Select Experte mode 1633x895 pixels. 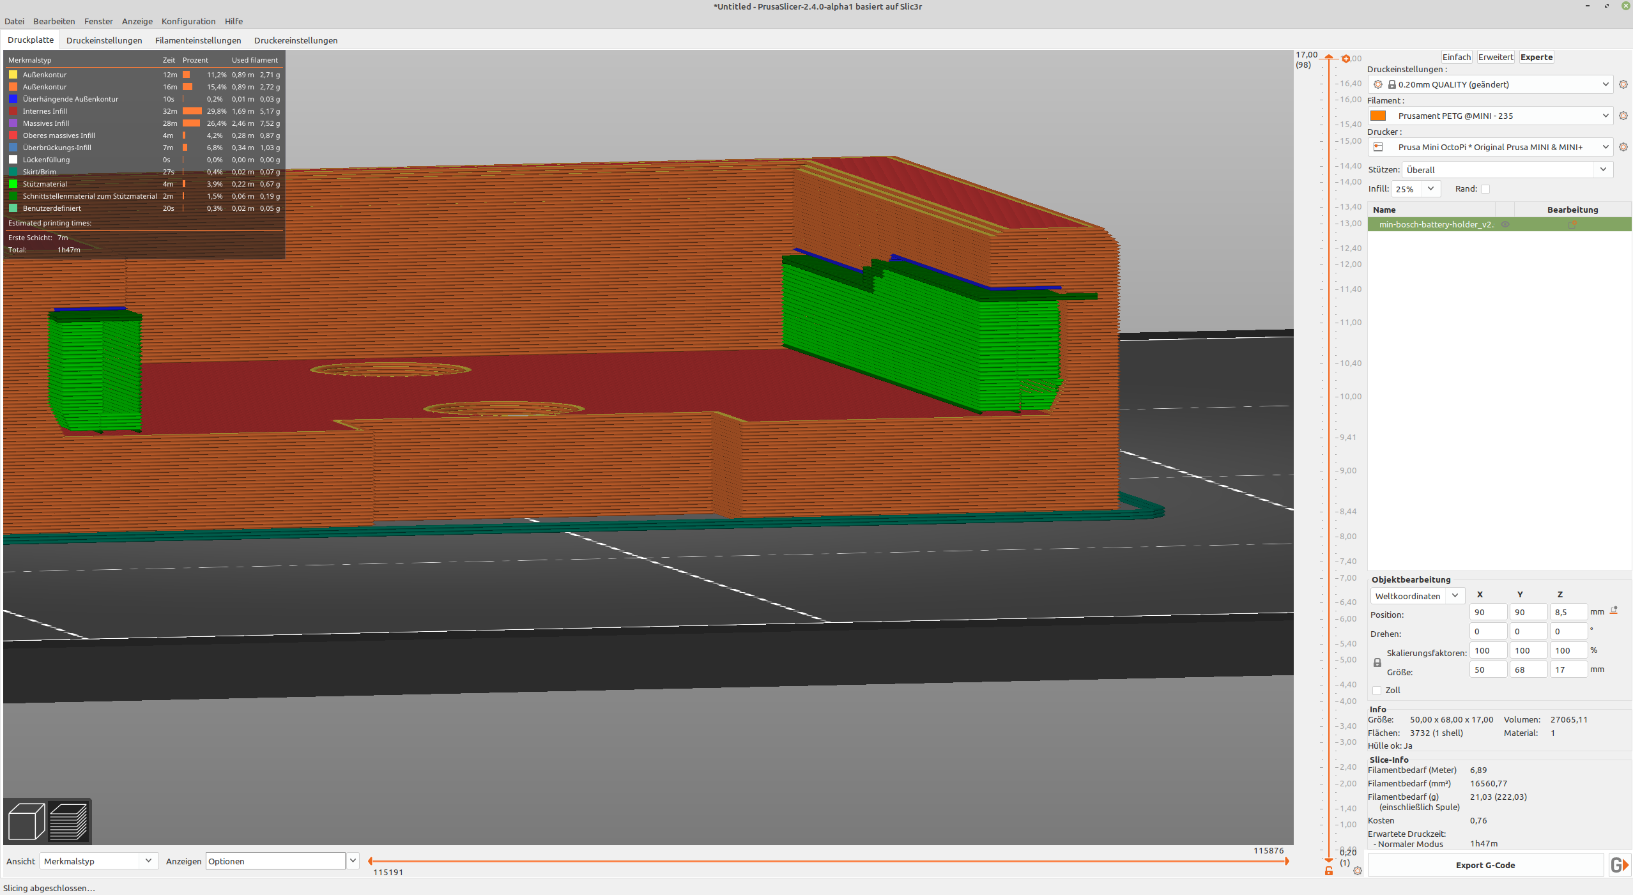click(x=1537, y=57)
